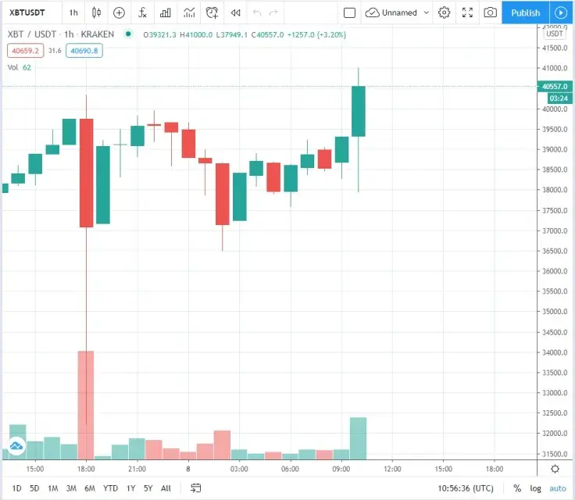Open the candlestick chart style selector

pyautogui.click(x=96, y=12)
